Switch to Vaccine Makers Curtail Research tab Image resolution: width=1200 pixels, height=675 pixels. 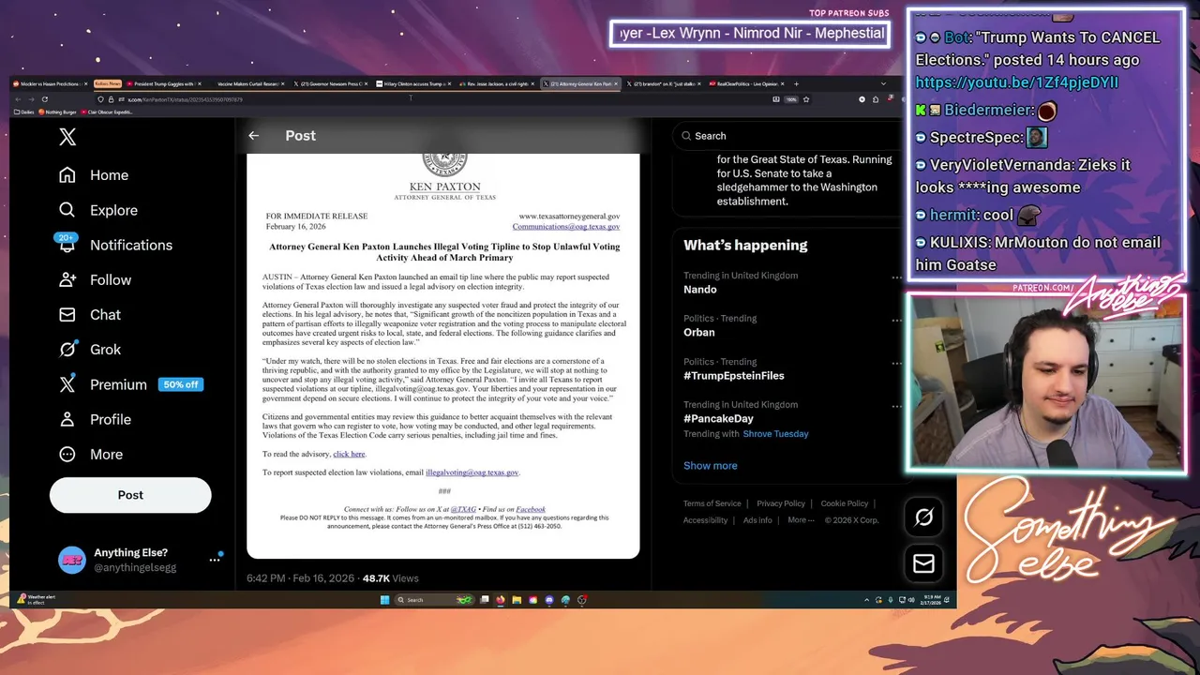coord(248,83)
